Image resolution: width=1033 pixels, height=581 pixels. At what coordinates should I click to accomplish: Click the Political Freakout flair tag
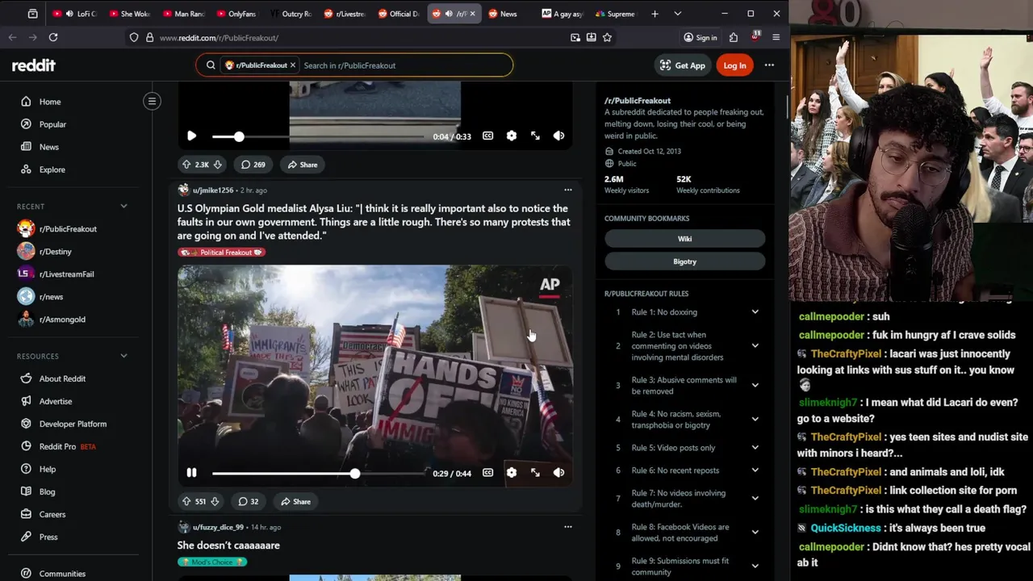coord(222,253)
